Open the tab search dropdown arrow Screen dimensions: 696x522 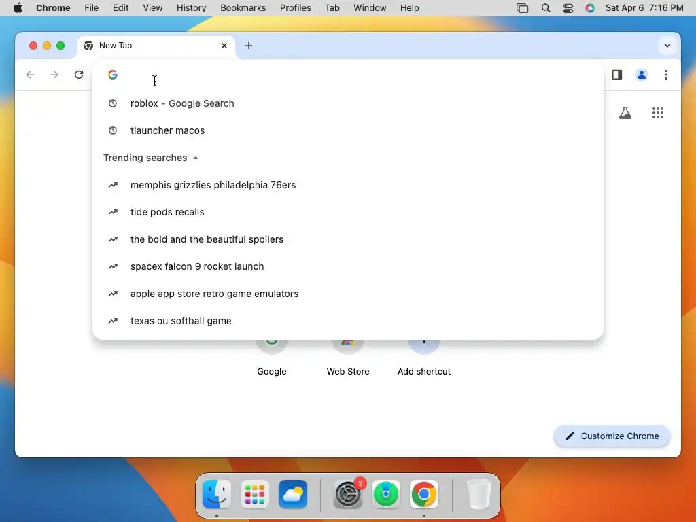[x=667, y=46]
